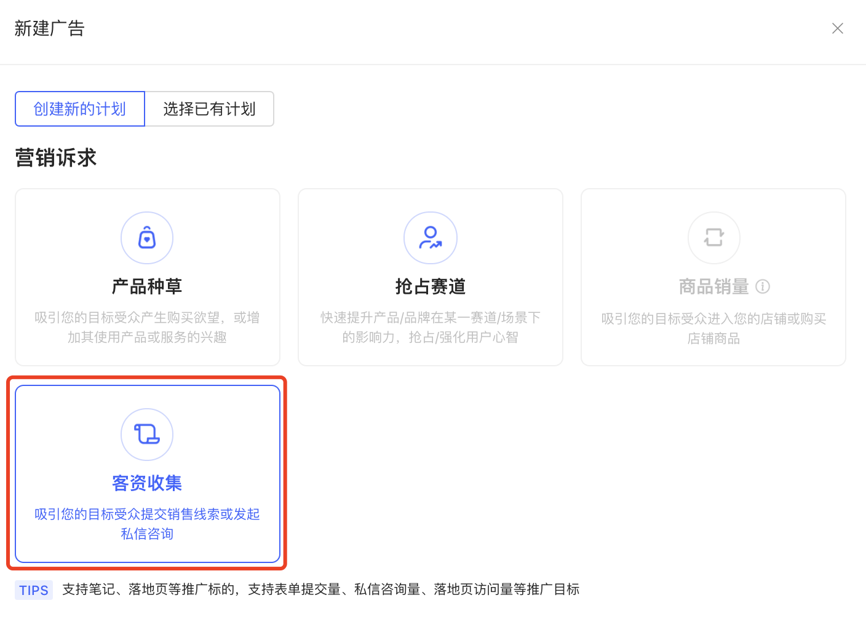This screenshot has width=866, height=638.
Task: Click the 抢占赛道 person-trend icon
Action: click(431, 238)
